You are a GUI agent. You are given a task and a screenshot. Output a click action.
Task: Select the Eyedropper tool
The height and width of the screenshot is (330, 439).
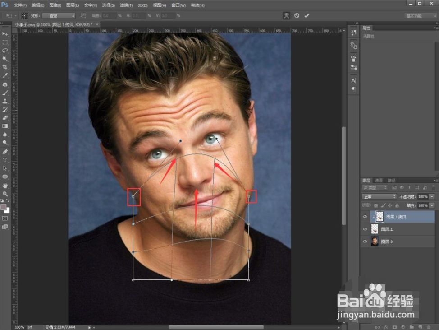tap(5, 75)
